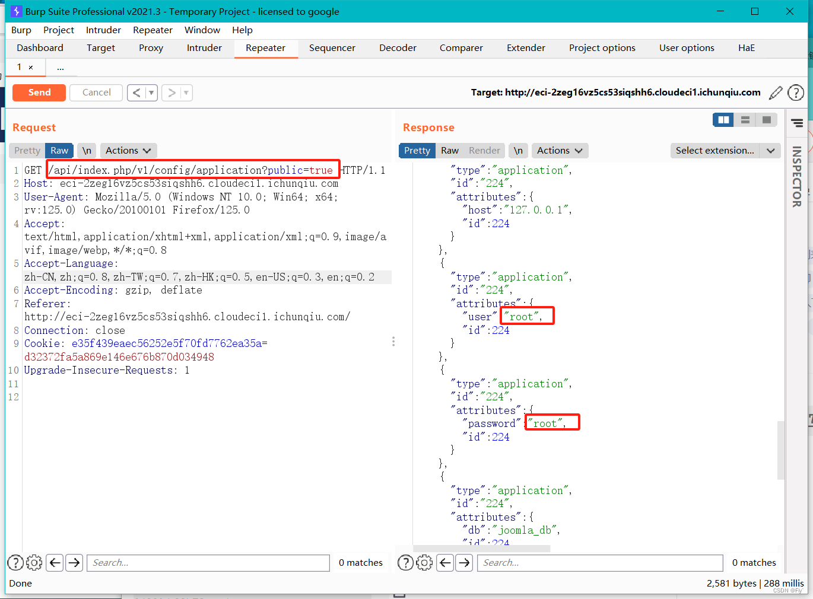Toggle \n non-printable chars in Response
Viewport: 813px width, 599px height.
click(x=519, y=151)
